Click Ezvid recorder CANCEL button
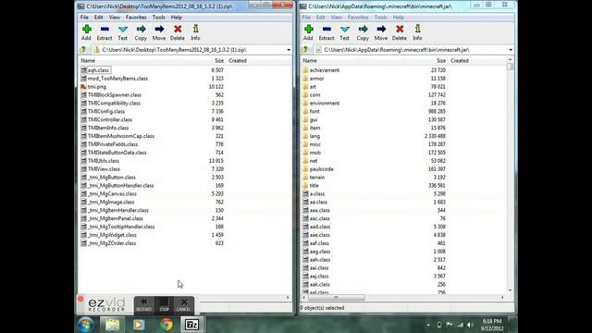Screen dimensions: 592x333 [184, 304]
